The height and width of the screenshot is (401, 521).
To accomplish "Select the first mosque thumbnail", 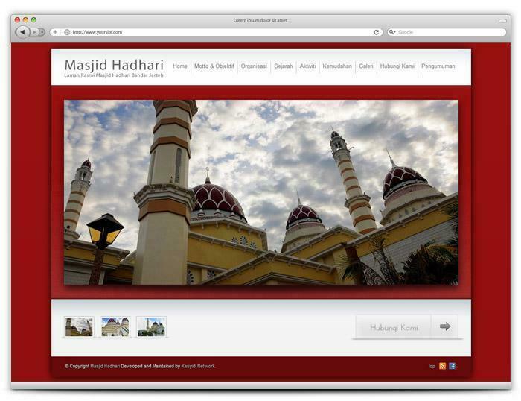I will (79, 326).
